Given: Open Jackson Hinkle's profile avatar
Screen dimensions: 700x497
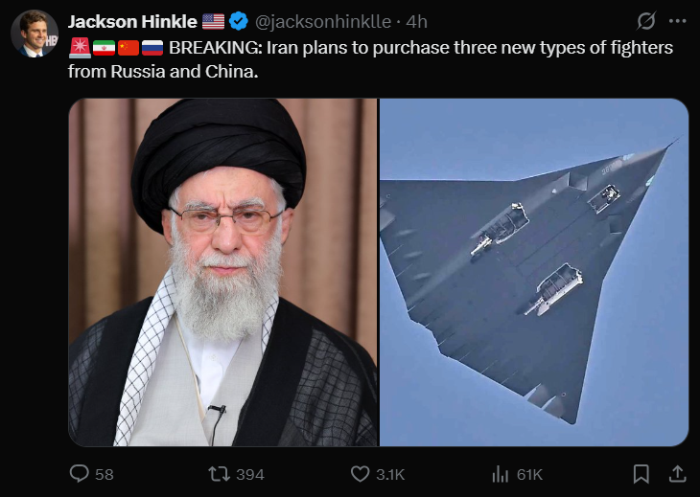Looking at the screenshot, I should pos(35,34).
